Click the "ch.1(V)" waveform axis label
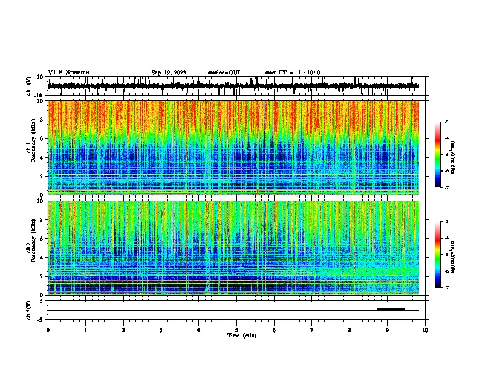The image size is (479, 370). coord(29,86)
